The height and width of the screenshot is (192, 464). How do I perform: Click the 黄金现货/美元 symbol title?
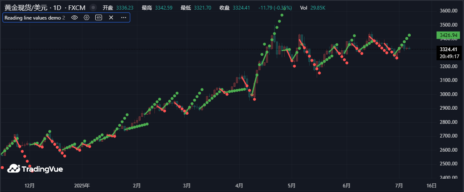coord(27,8)
